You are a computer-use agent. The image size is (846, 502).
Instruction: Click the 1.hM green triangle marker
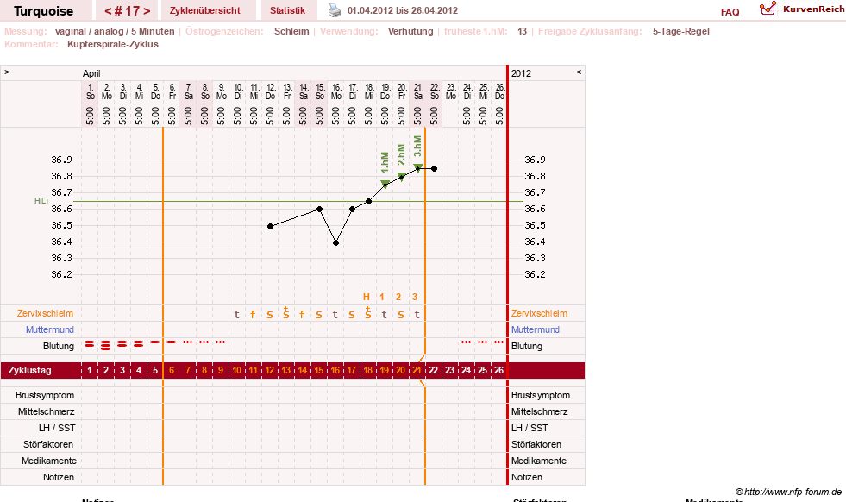[385, 184]
